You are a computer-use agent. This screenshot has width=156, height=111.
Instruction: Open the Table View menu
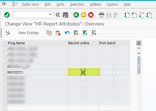click(x=30, y=4)
